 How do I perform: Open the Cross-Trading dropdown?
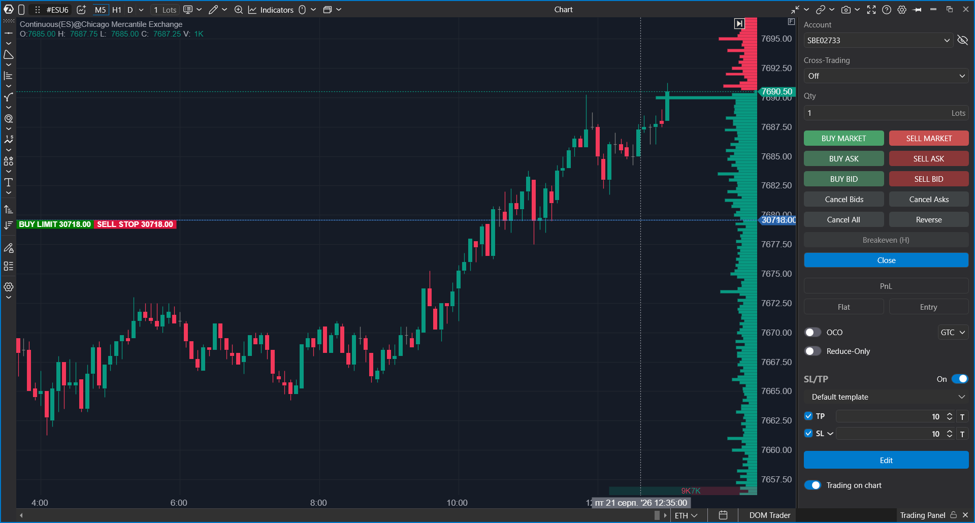click(886, 76)
